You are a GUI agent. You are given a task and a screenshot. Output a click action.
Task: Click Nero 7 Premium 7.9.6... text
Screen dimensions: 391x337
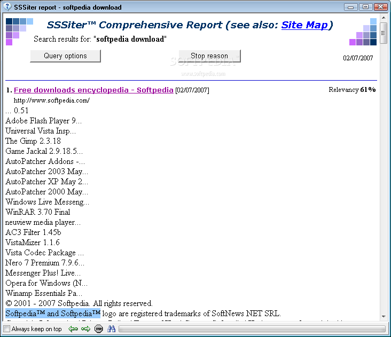(x=45, y=263)
